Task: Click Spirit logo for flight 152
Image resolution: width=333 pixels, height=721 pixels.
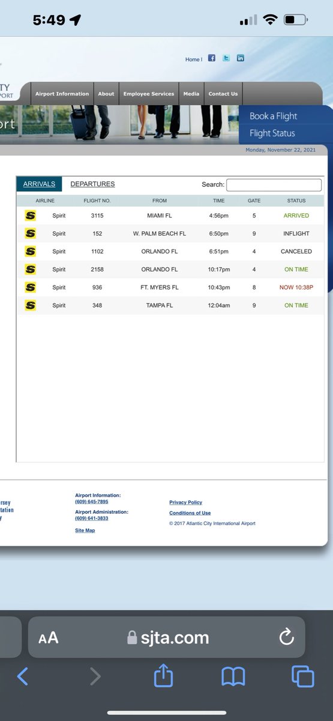Action: point(30,234)
